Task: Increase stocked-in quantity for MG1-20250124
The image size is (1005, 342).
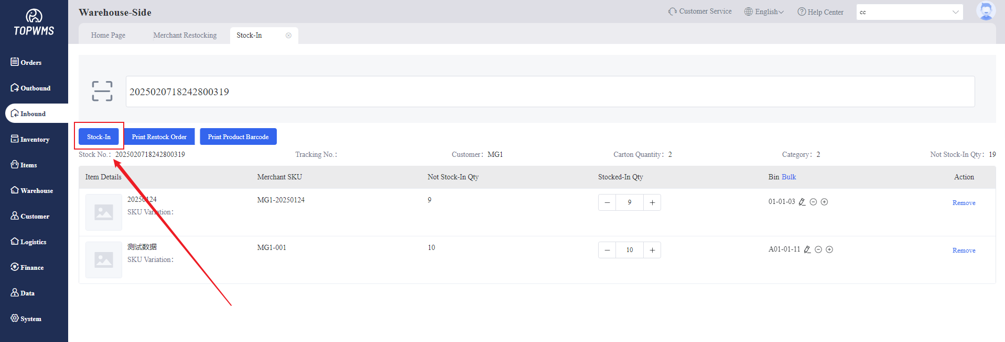Action: (x=652, y=202)
